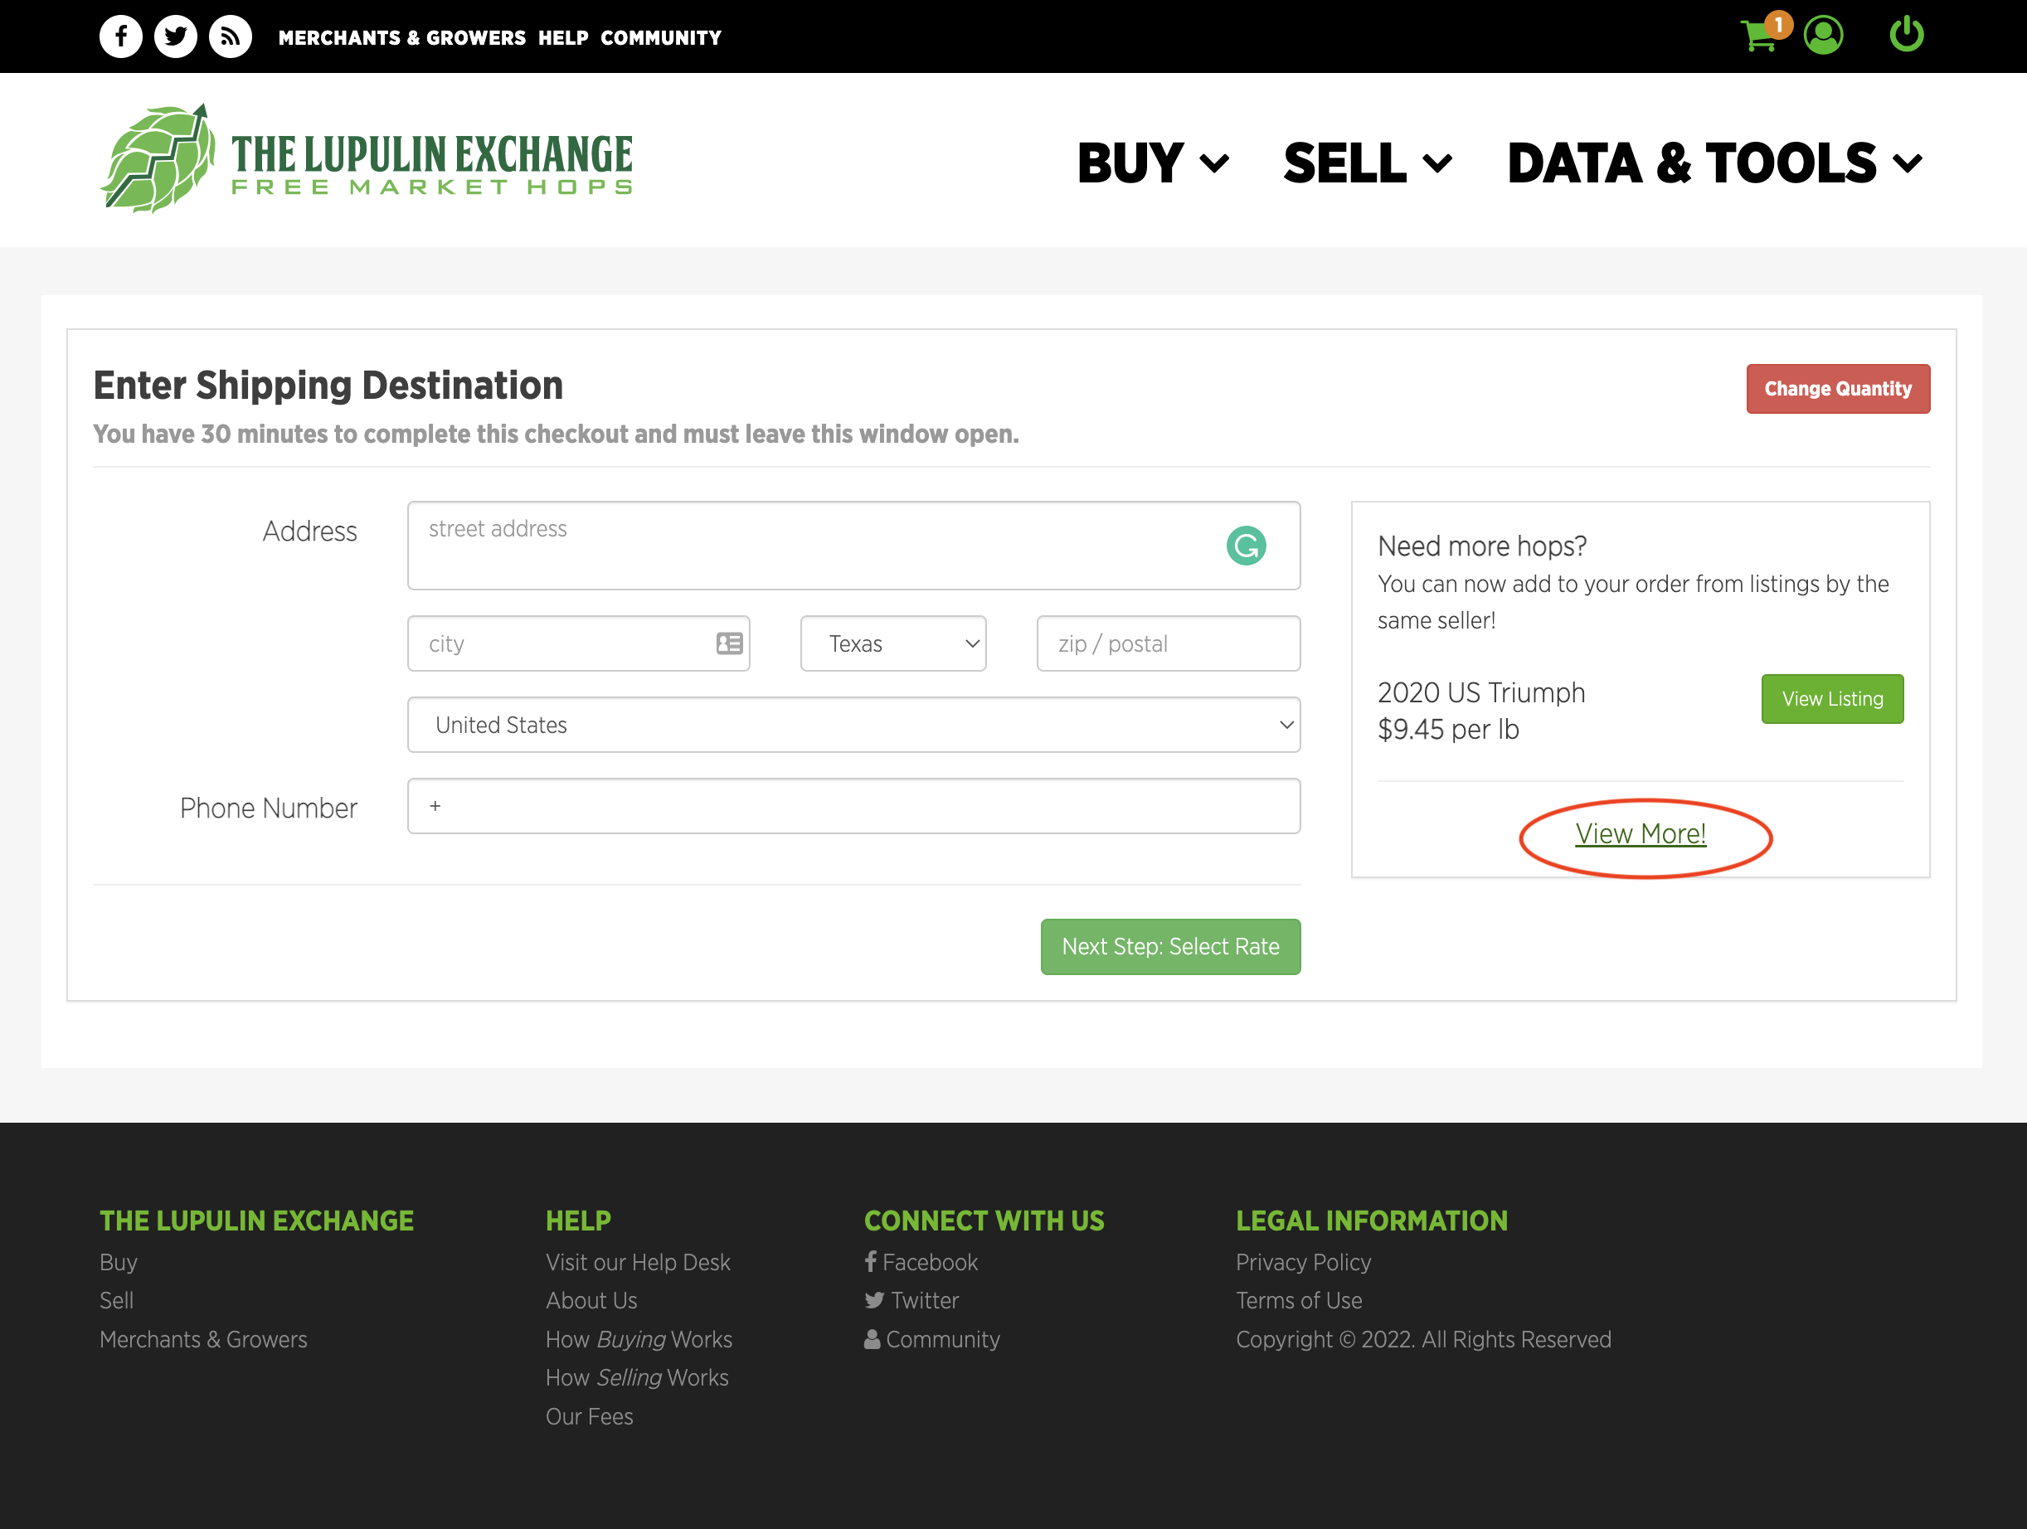This screenshot has width=2027, height=1529.
Task: Click The Lupulin Exchange hop logo
Action: 158,159
